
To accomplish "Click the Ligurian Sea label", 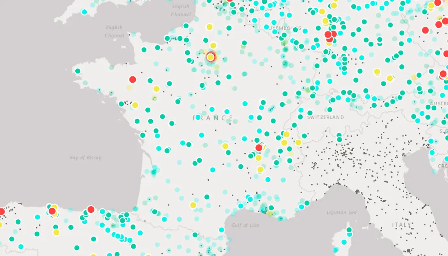I will click(x=341, y=212).
